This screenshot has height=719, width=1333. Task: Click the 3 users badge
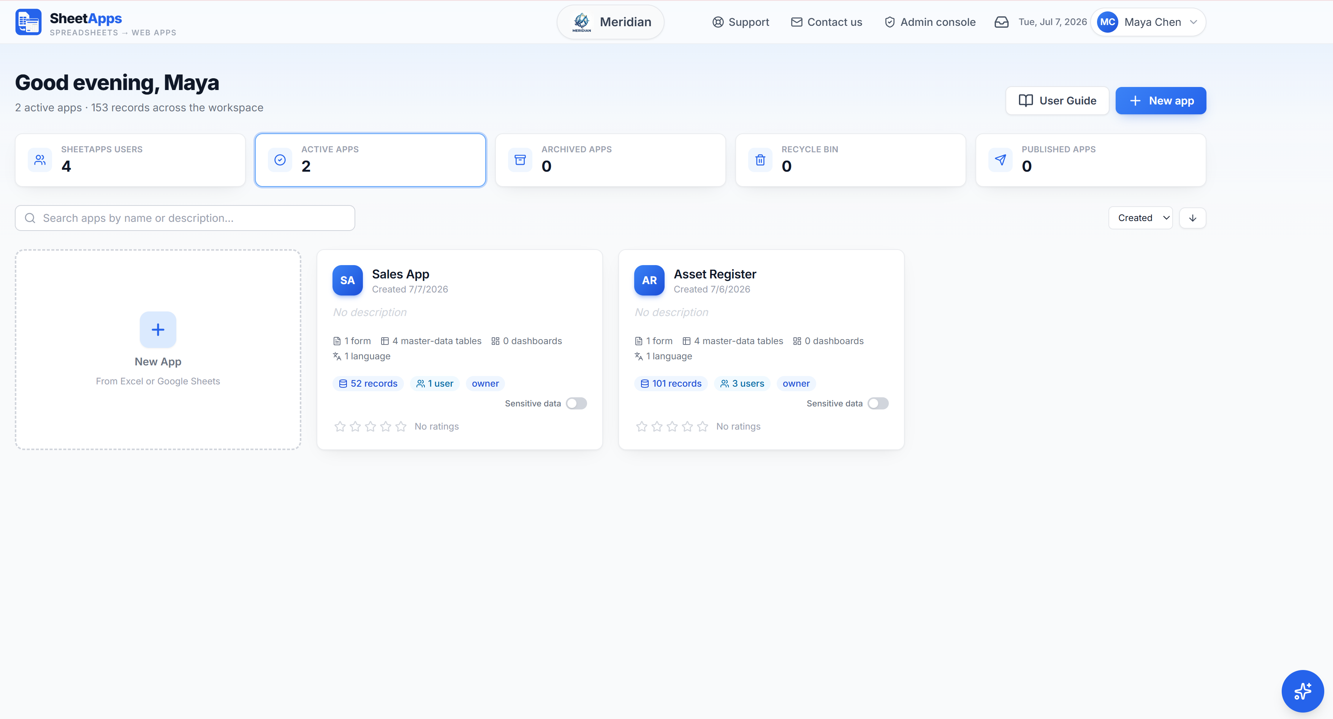coord(742,383)
